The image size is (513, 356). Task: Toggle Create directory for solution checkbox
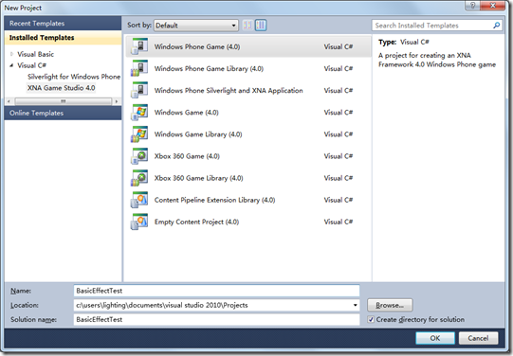click(x=371, y=319)
